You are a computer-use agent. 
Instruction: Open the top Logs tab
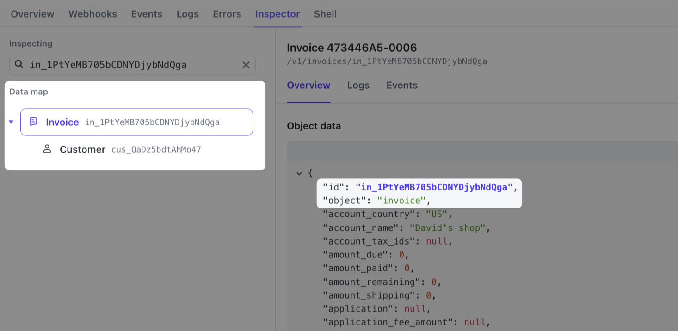coord(187,14)
